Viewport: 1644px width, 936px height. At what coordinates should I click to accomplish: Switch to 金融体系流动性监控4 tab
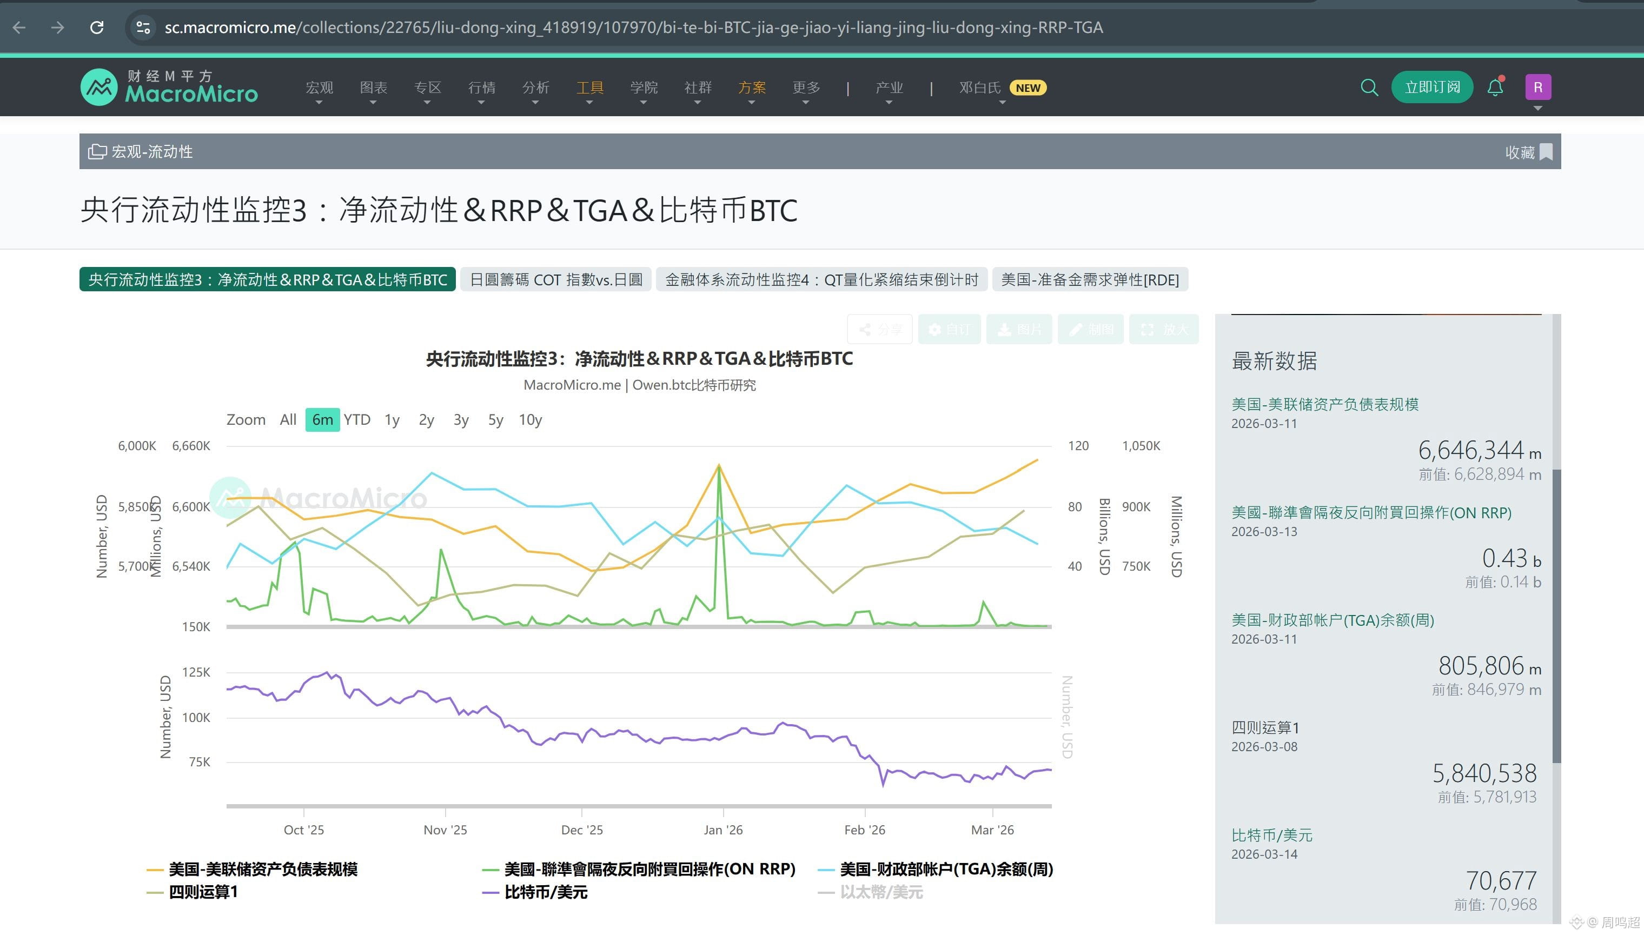point(821,279)
